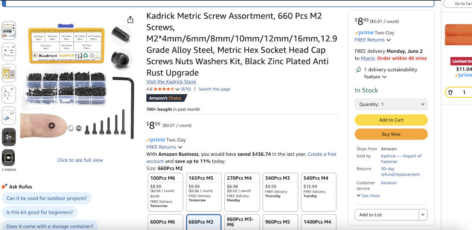Ask Rufus about outdoor projects

click(47, 198)
